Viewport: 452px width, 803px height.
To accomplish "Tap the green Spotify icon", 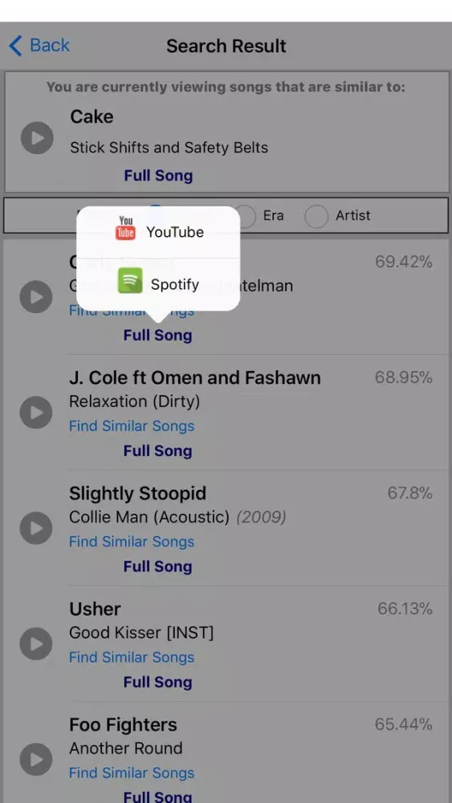I will [130, 280].
